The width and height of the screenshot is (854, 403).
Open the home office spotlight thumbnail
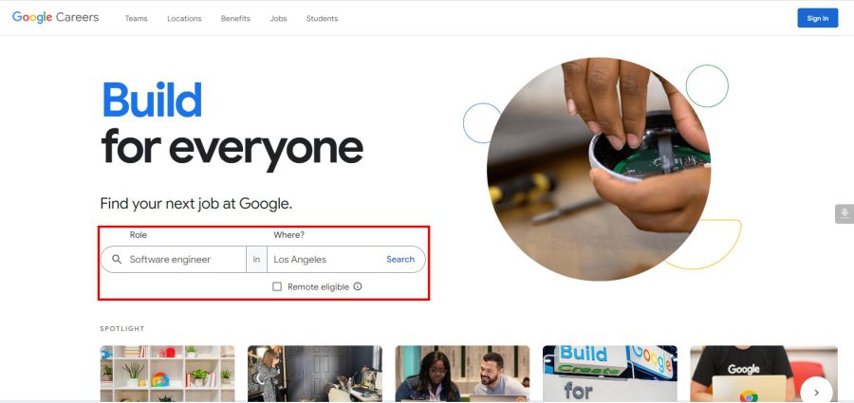click(x=315, y=374)
